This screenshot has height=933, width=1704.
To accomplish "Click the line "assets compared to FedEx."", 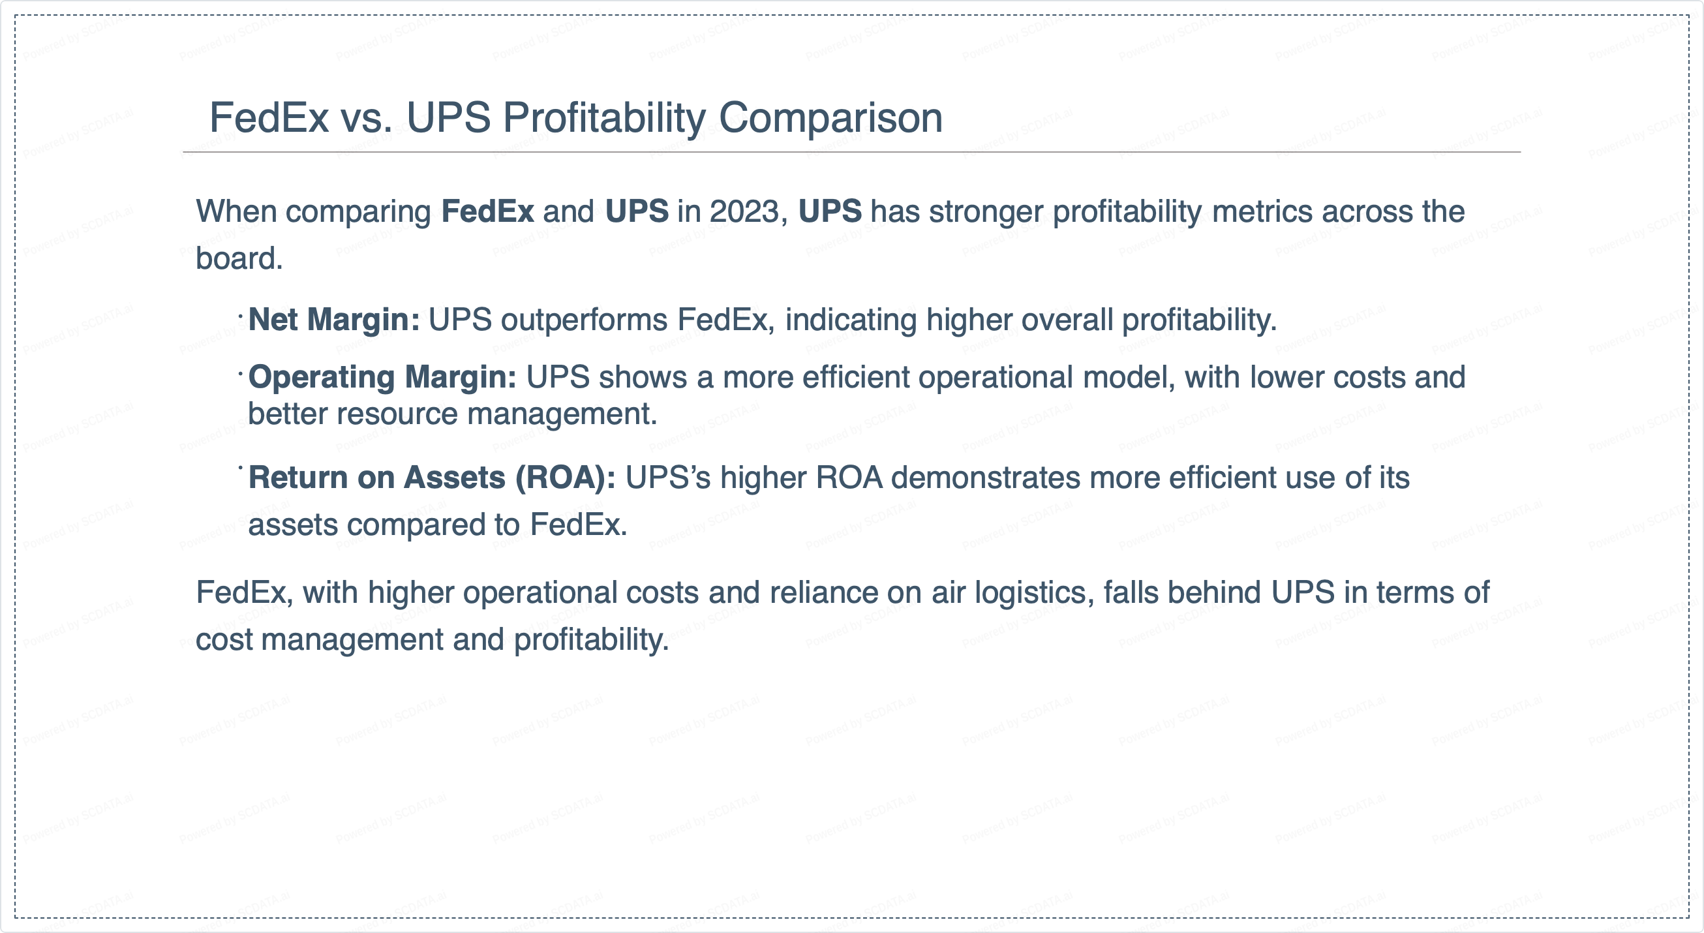I will click(437, 525).
